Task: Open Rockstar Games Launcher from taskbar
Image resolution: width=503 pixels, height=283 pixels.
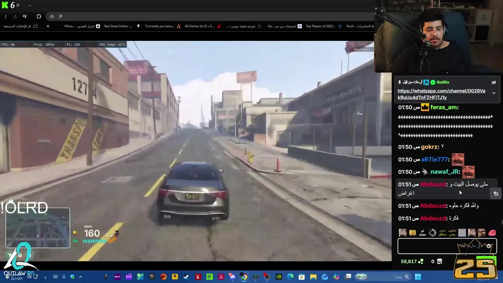Action: [175, 277]
